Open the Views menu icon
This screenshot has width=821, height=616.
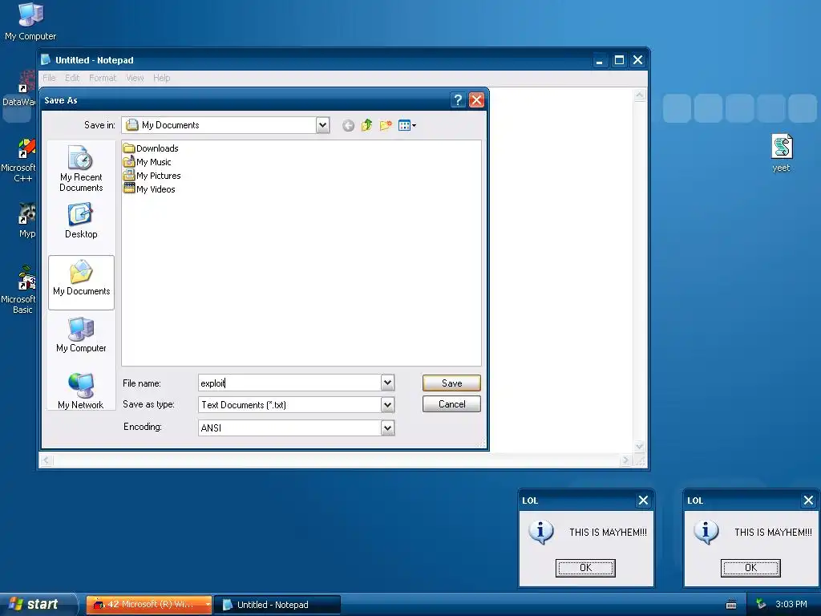click(406, 125)
